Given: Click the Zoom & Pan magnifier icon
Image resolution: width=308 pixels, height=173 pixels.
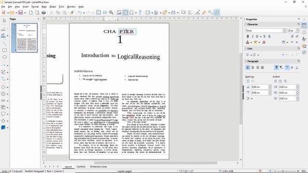Looking at the screenshot, I should click(x=111, y=12).
